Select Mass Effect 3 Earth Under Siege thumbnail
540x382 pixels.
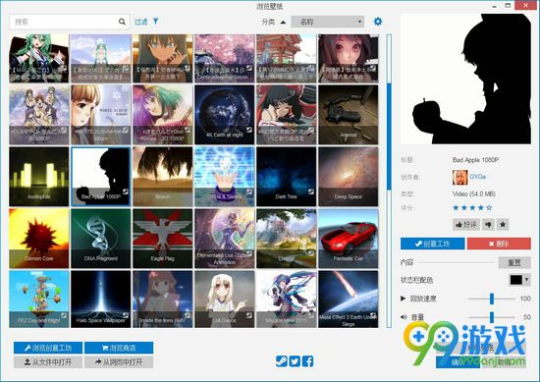pos(349,299)
